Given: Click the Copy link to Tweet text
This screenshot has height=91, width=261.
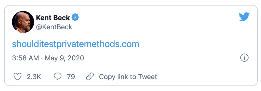Looking at the screenshot, I should pyautogui.click(x=128, y=77).
